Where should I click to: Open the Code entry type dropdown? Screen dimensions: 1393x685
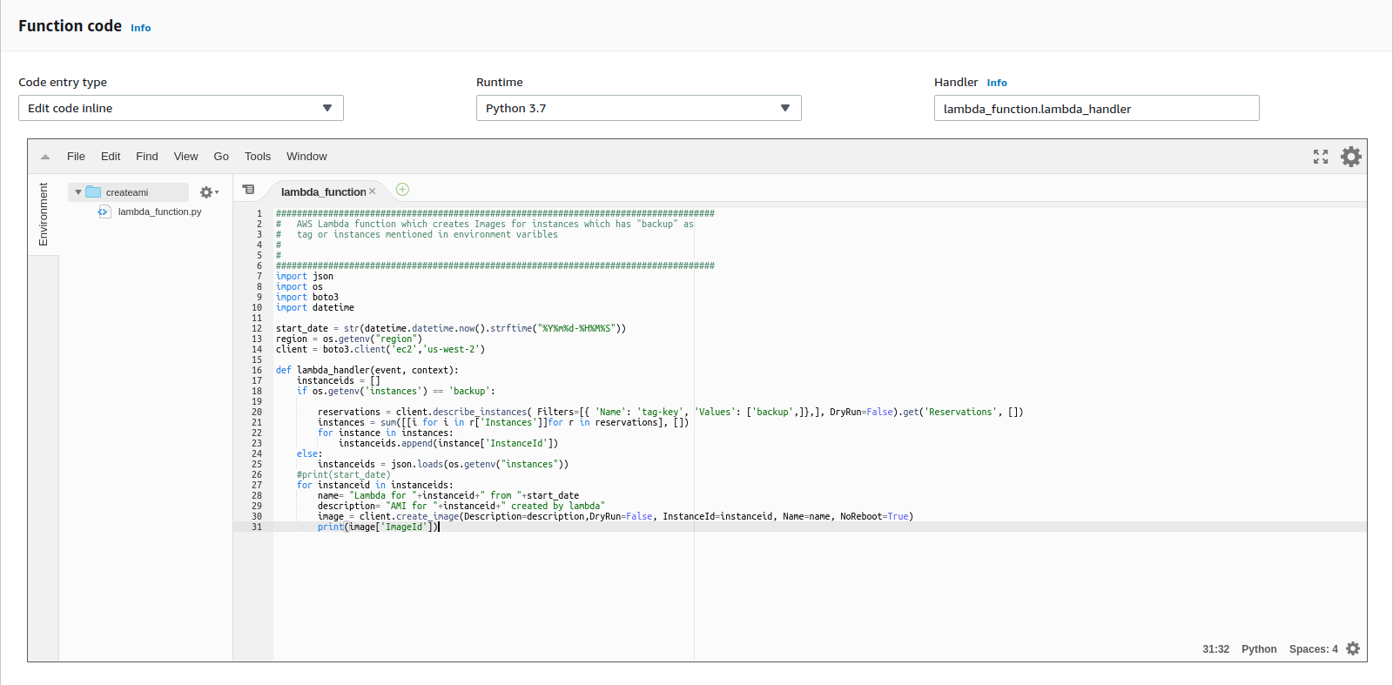(x=181, y=108)
